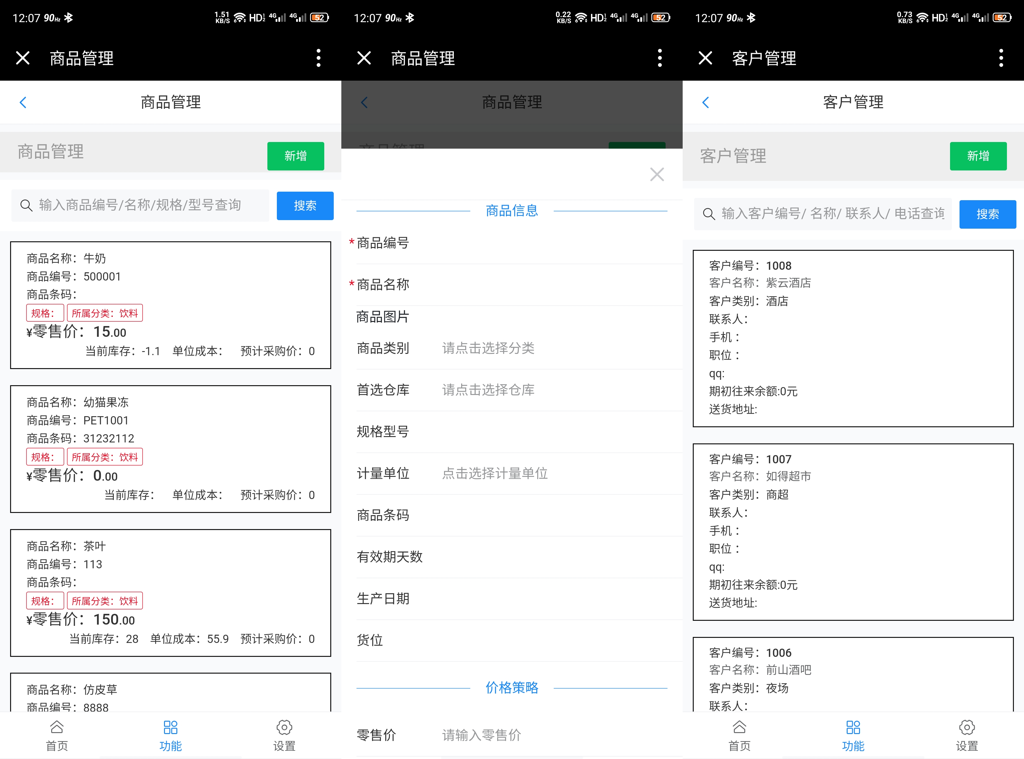
Task: Close the 客户管理 window with X
Action: [x=705, y=59]
